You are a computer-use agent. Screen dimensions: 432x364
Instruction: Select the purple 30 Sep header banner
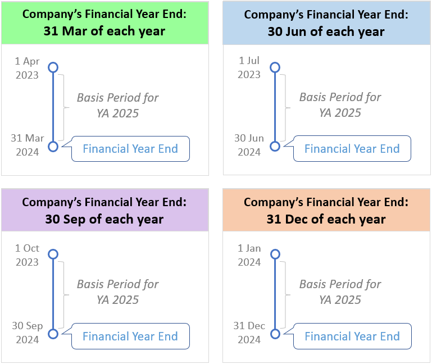104,210
